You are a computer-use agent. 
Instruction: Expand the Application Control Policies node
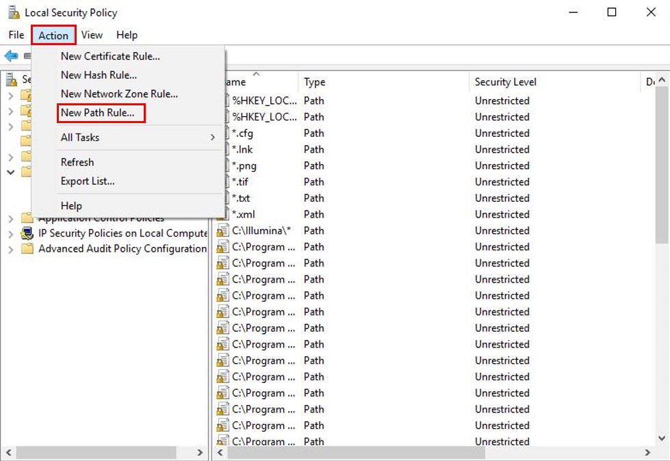tap(11, 219)
